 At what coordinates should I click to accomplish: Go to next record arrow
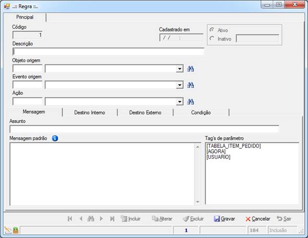click(101, 219)
